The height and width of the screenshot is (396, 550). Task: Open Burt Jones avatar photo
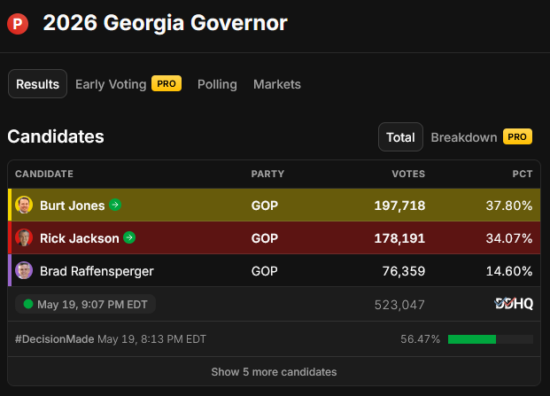[24, 205]
